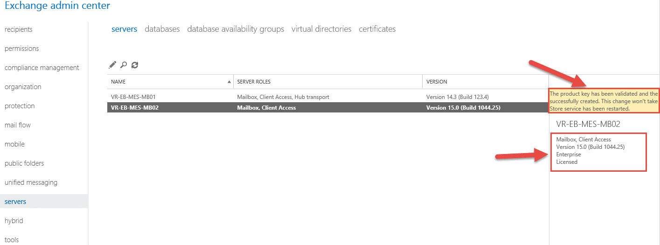This screenshot has width=660, height=245.
Task: Select server row VR-EB-MES-MB01
Action: coord(328,97)
